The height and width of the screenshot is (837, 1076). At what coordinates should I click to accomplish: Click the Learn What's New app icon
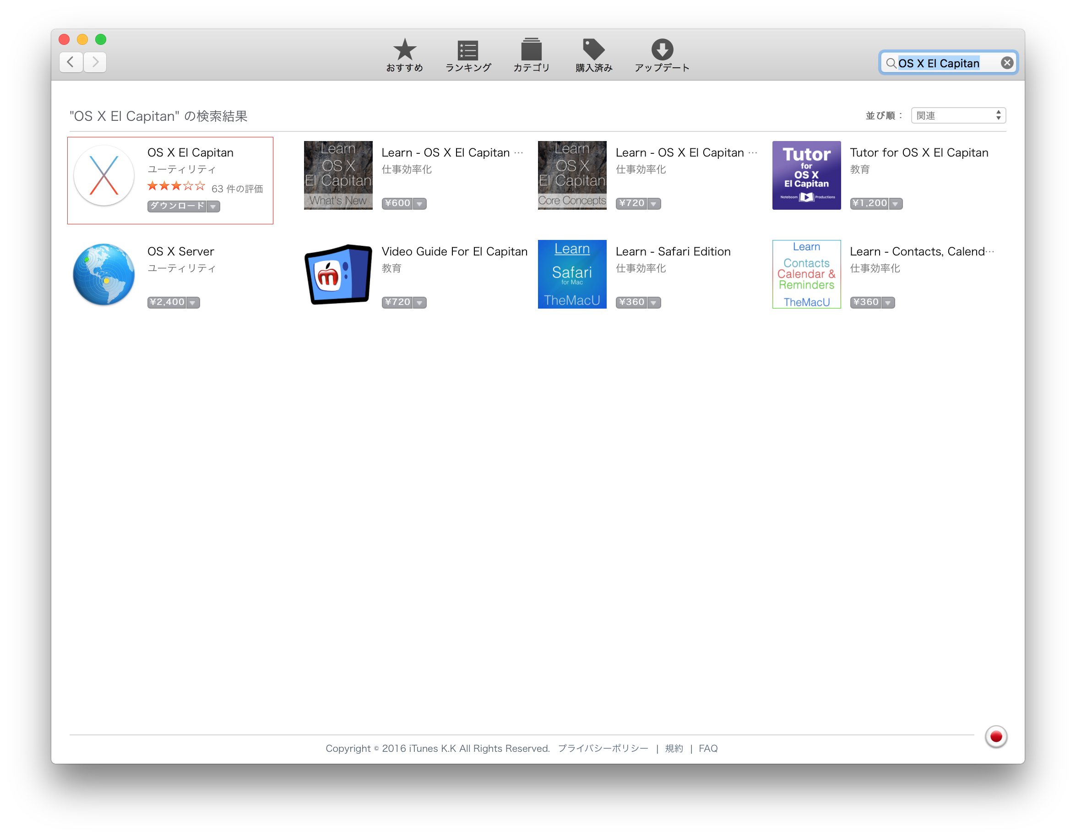(x=338, y=175)
